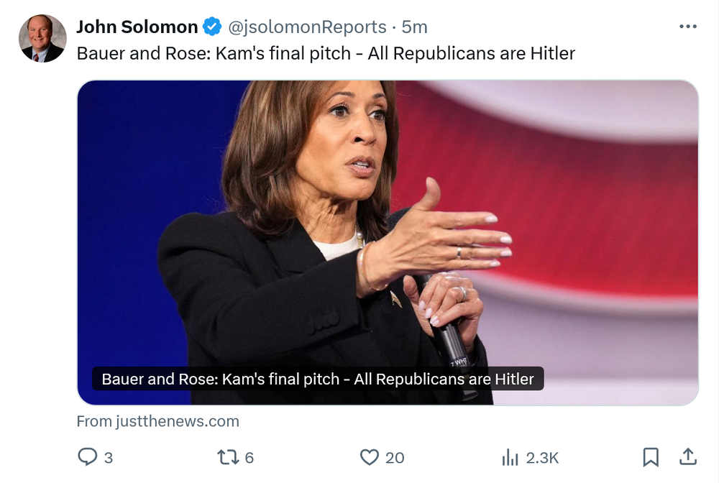Click the 2.3K views count
Screen dimensions: 719x483
542,458
